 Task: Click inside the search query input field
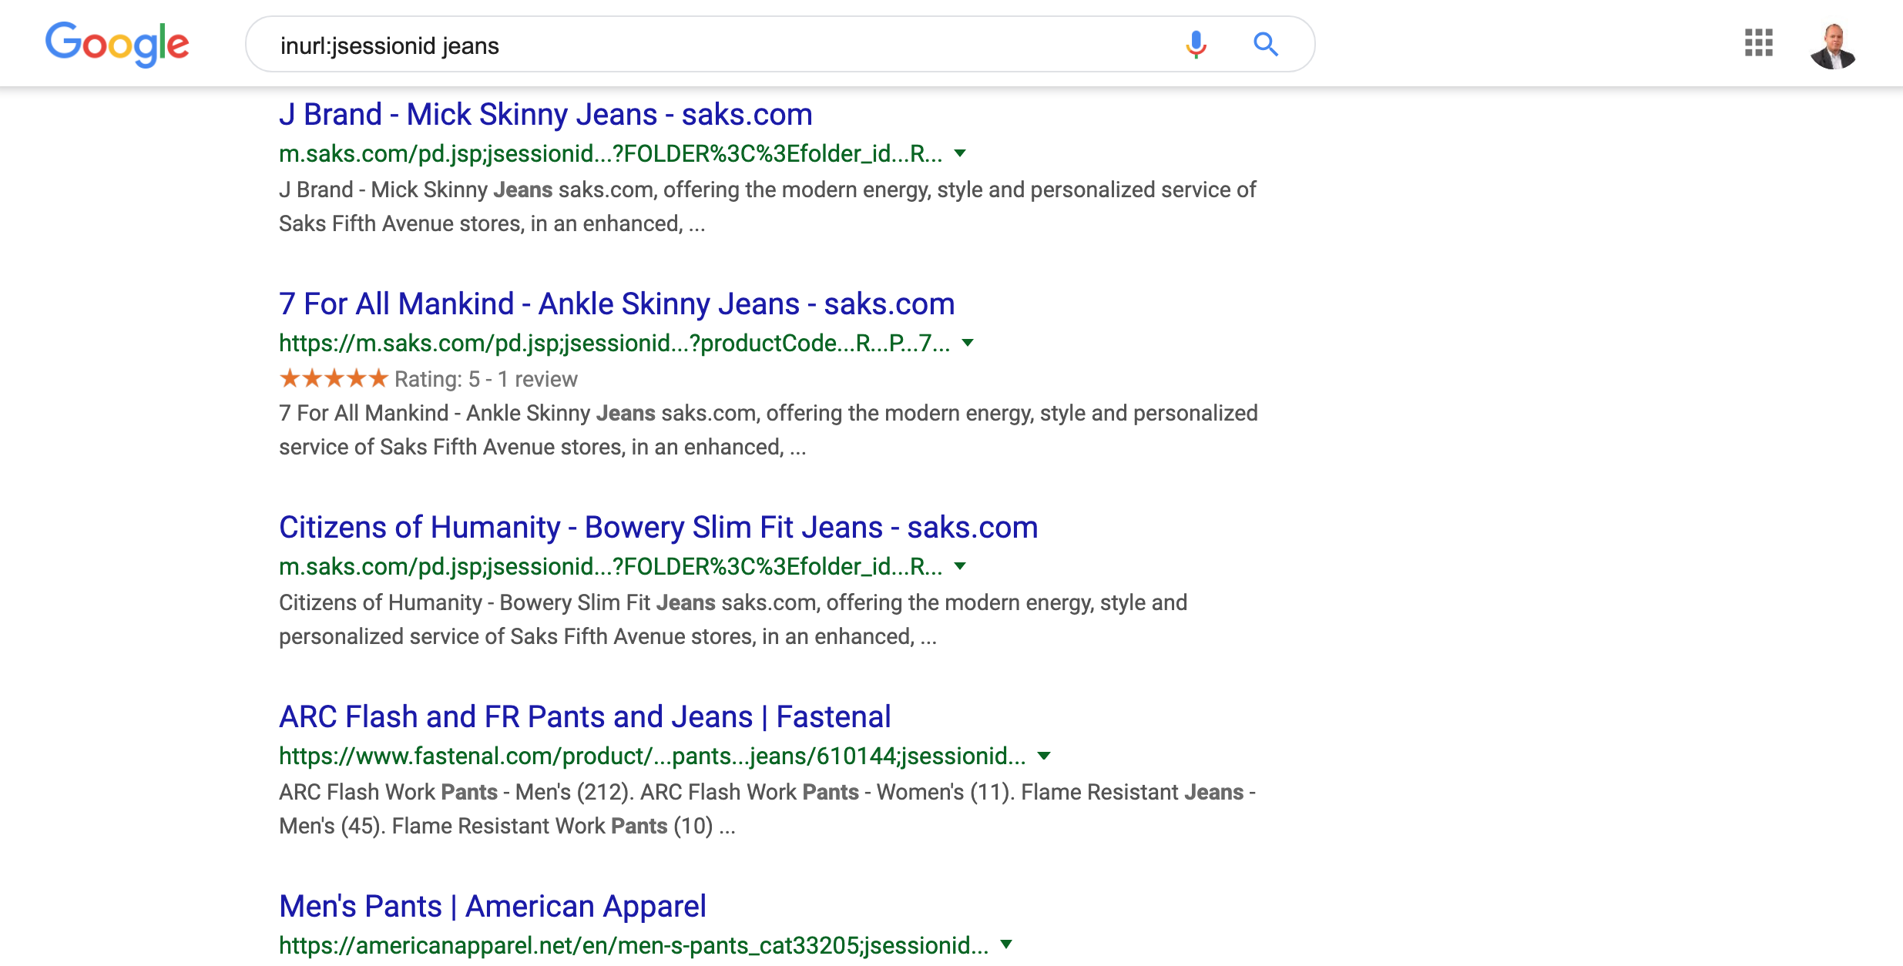point(693,45)
